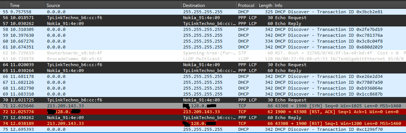Select DHCP Discover with Transaction ID 0xb936064e
The height and width of the screenshot is (133, 406).
tap(203, 88)
